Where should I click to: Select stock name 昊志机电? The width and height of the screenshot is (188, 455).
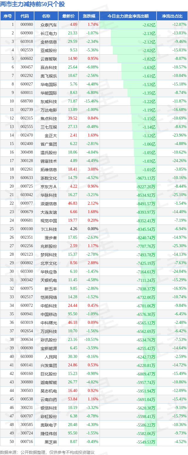[x=48, y=391]
